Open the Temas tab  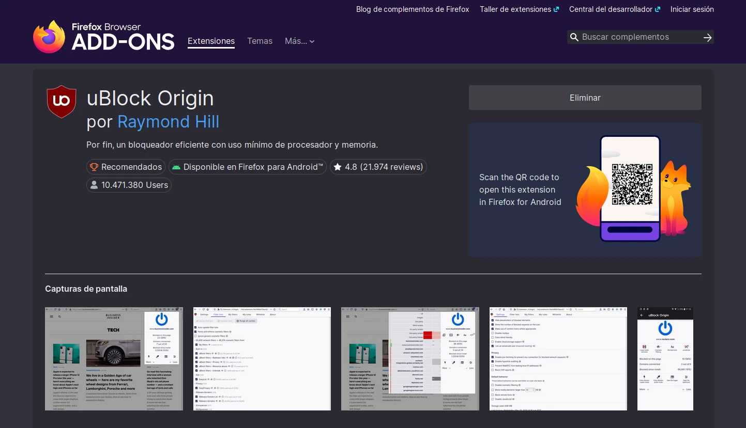260,41
